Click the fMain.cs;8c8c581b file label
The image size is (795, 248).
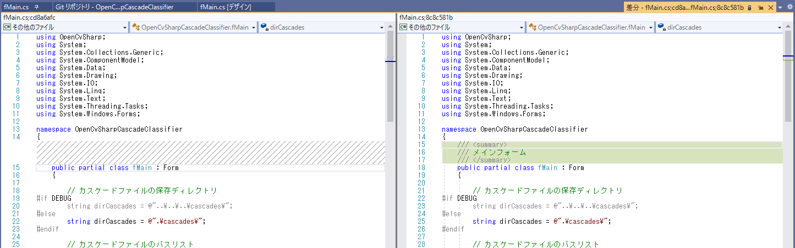point(426,18)
